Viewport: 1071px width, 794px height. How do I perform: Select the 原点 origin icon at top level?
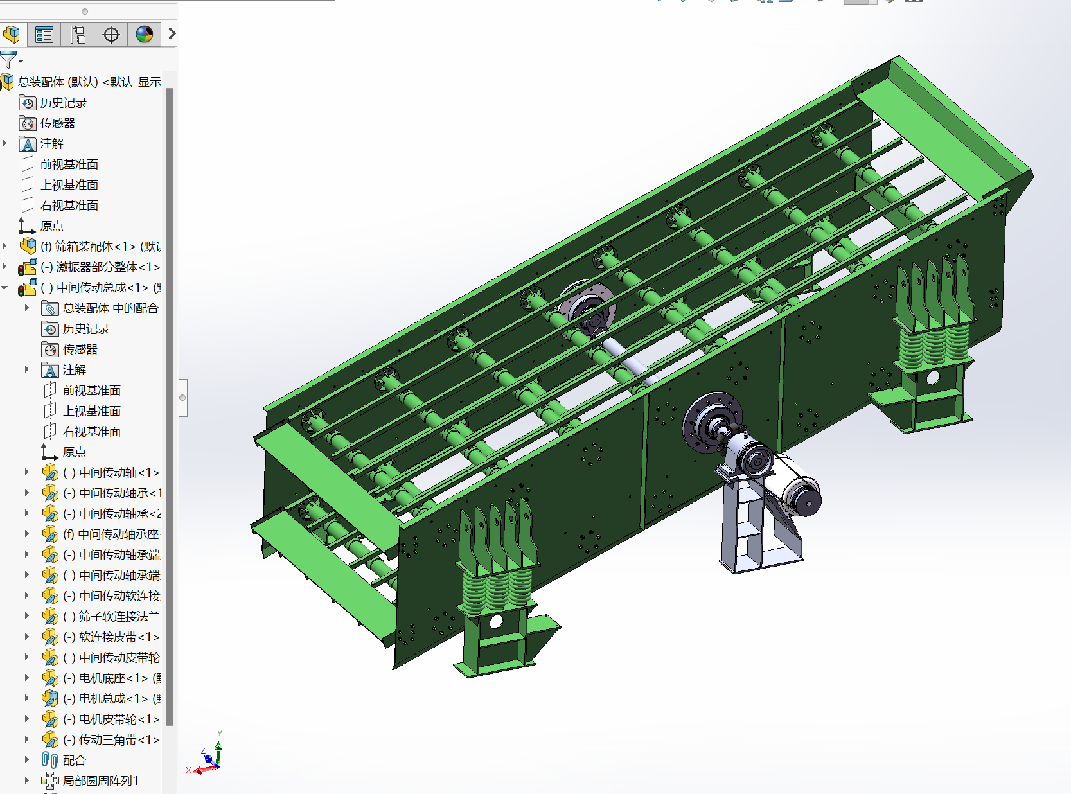click(x=27, y=226)
